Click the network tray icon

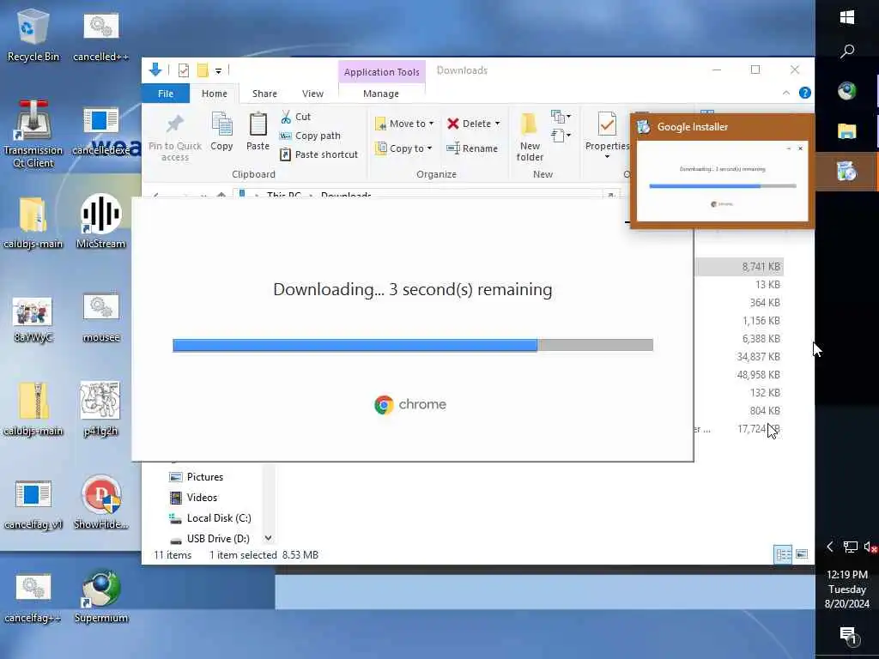click(851, 547)
